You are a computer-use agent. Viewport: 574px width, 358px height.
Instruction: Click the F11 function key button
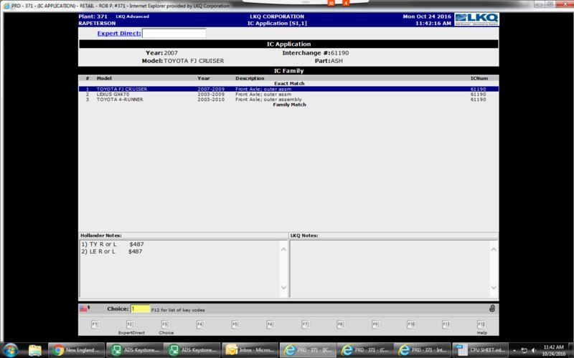[446, 324]
